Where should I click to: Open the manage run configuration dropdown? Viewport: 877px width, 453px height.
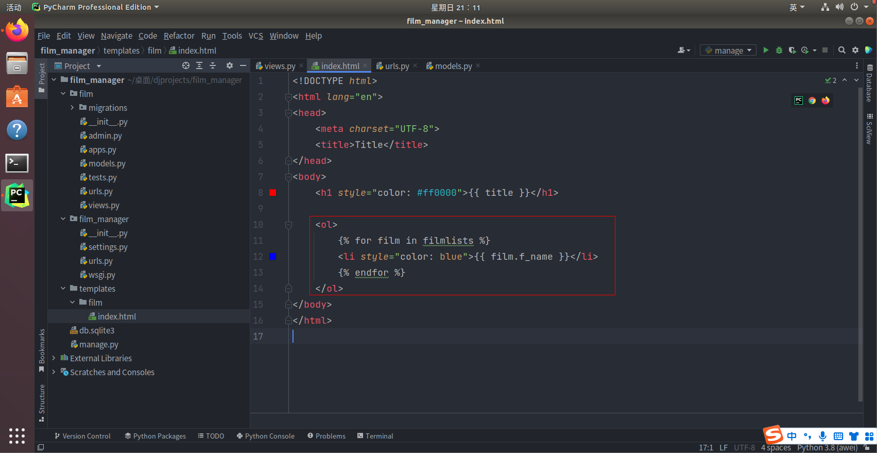pyautogui.click(x=728, y=50)
